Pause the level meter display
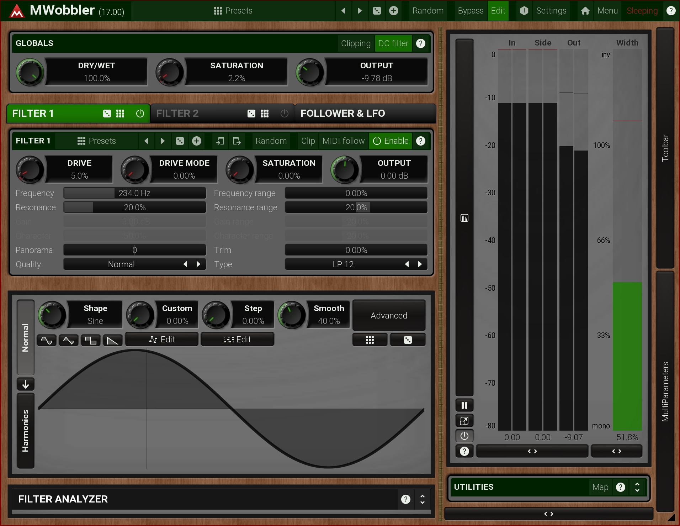The image size is (680, 526). pyautogui.click(x=464, y=405)
